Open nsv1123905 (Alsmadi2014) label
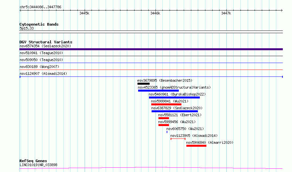Screen dimensions: 292x172 coord(194,136)
